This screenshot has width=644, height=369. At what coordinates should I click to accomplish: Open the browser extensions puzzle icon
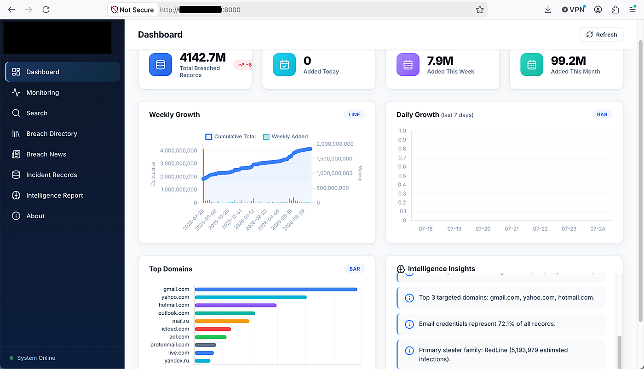(615, 10)
